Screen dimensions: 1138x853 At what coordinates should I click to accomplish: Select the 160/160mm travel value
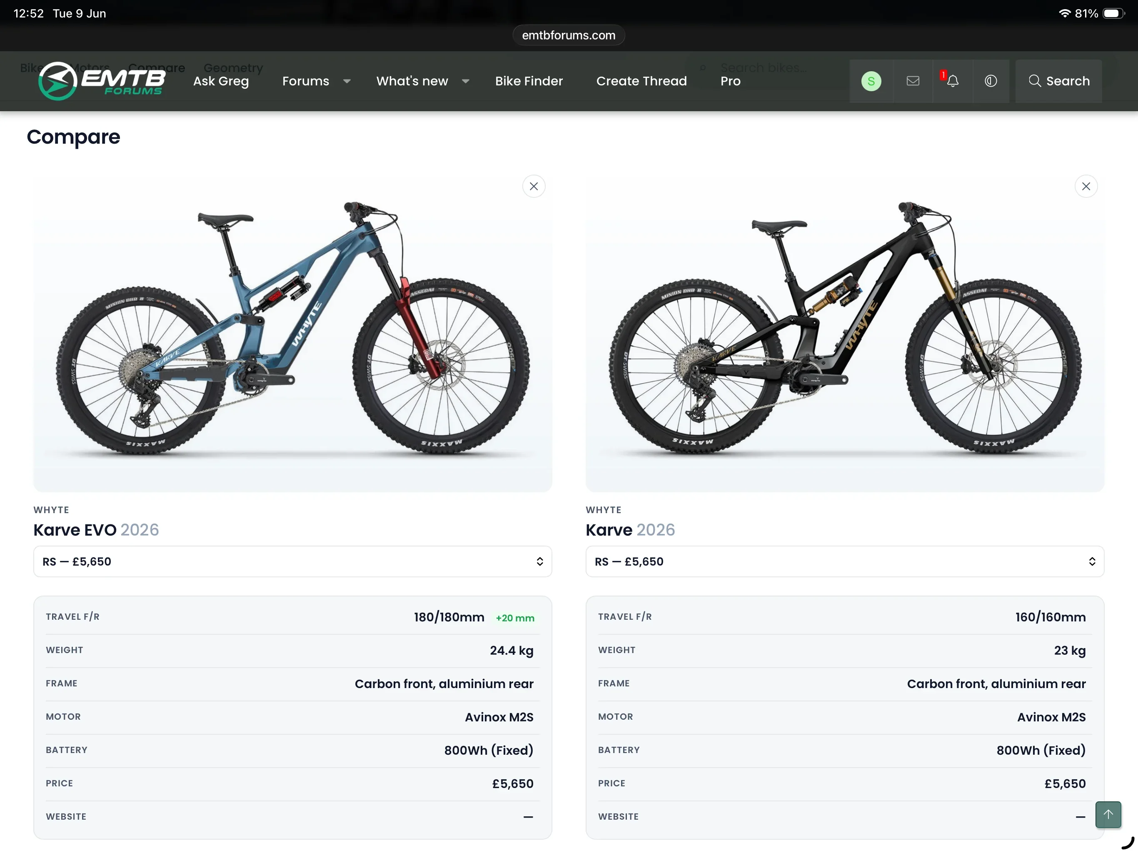[x=1051, y=617]
